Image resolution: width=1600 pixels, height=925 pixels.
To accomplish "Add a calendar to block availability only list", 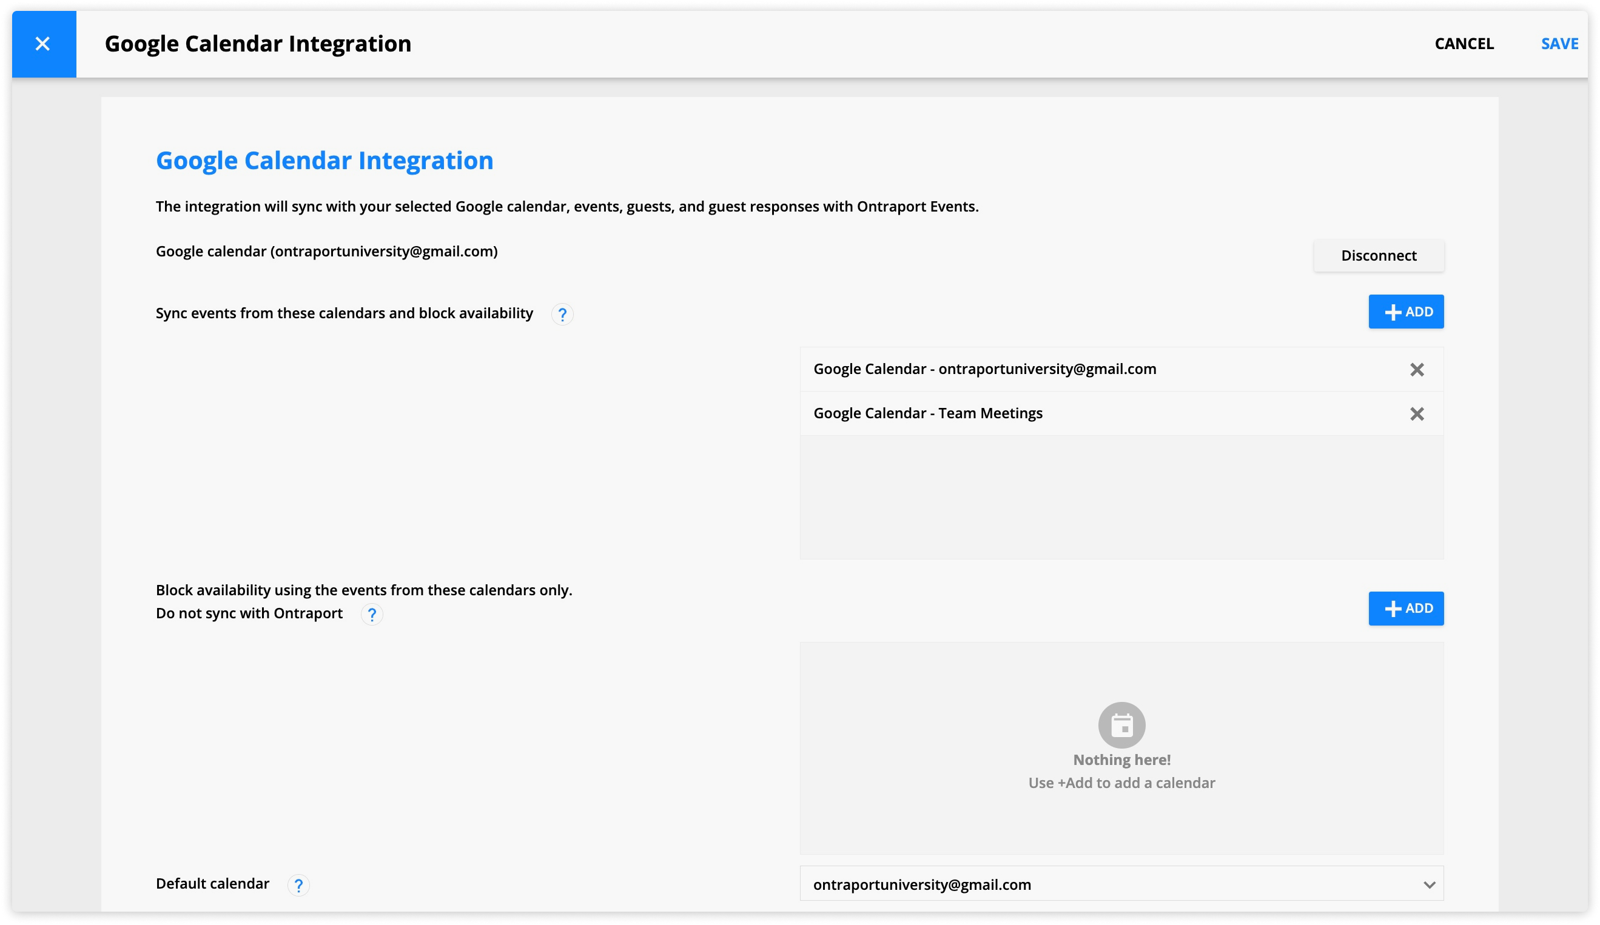I will pos(1406,609).
